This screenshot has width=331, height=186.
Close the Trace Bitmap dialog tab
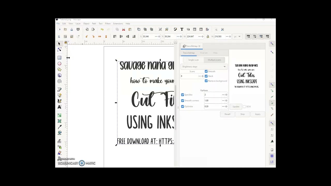(x=199, y=46)
